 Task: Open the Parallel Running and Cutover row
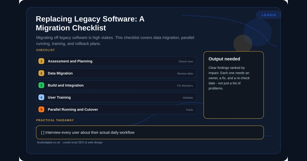tap(116, 109)
